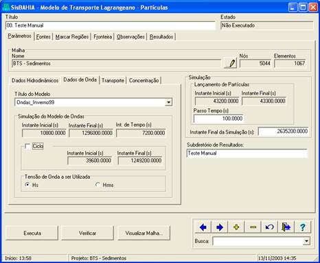Screen dimensions: 320x263
Task: Select the Dados Hidrodinâmicos sub-tab
Action: [x=35, y=80]
